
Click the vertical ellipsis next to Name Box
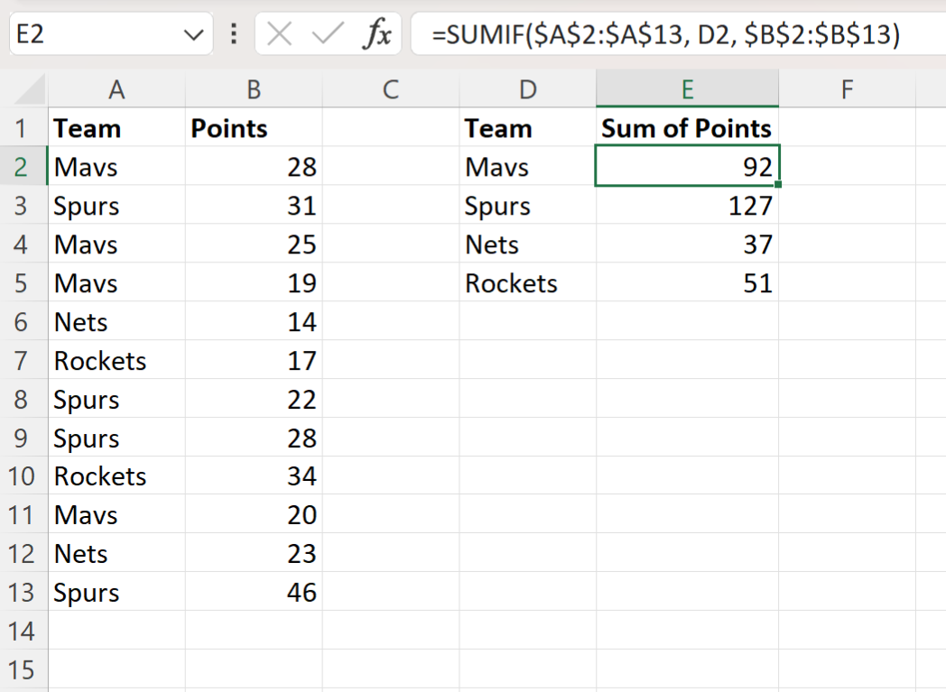[233, 32]
